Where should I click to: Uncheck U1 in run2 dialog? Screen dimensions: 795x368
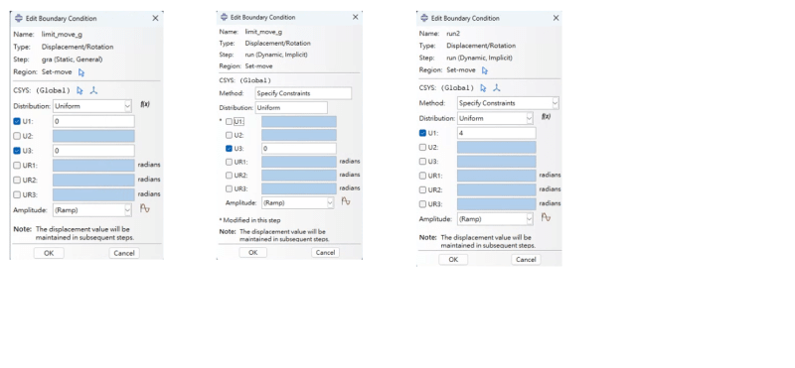click(x=423, y=133)
